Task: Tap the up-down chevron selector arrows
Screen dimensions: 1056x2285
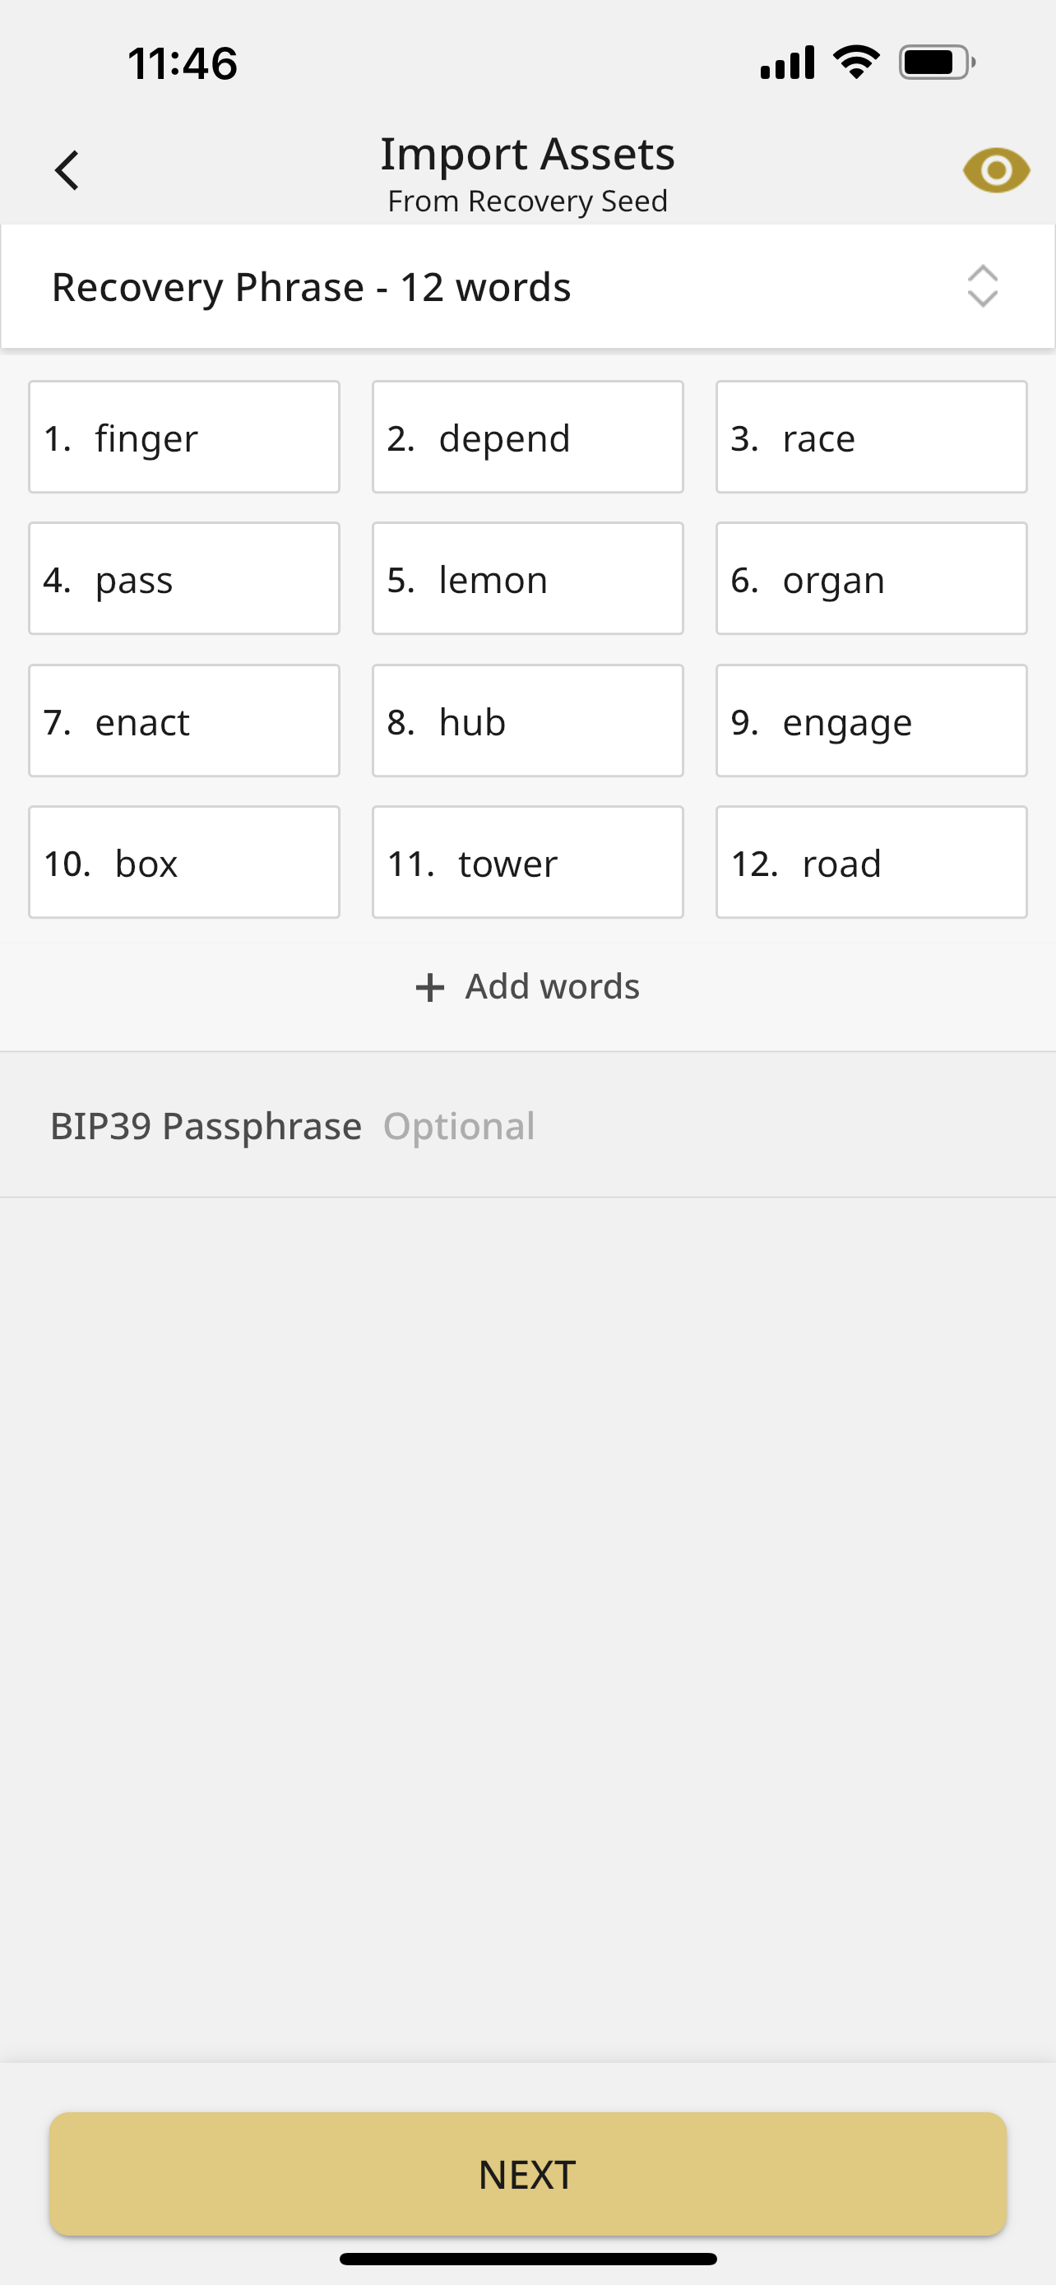Action: 981,286
